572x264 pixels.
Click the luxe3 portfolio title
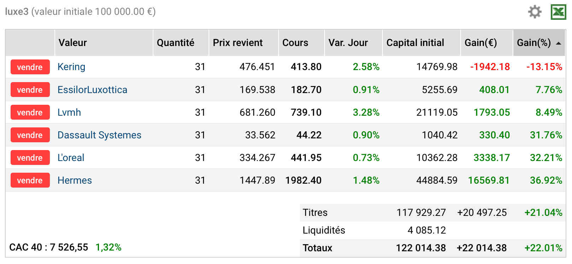(x=17, y=12)
